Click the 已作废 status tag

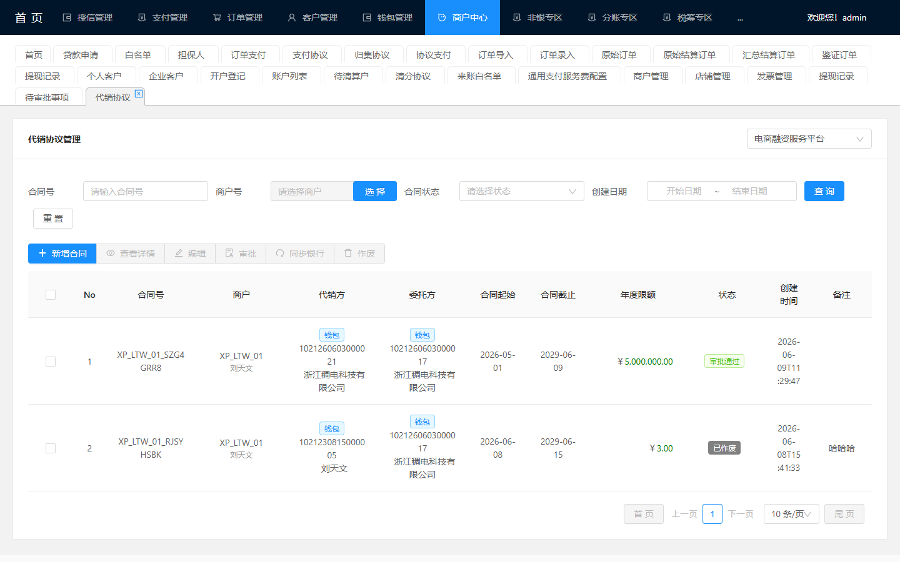pyautogui.click(x=724, y=448)
